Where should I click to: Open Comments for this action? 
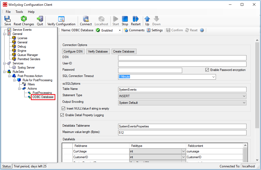point(134,30)
